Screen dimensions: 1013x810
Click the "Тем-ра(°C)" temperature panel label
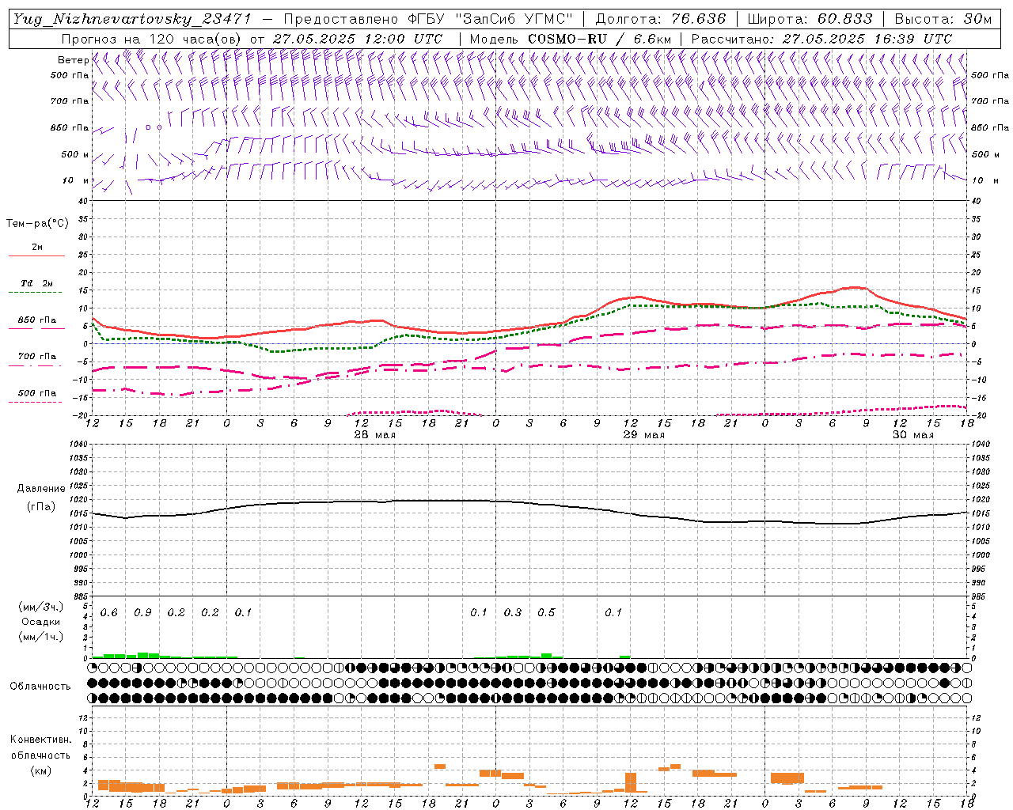click(x=37, y=224)
